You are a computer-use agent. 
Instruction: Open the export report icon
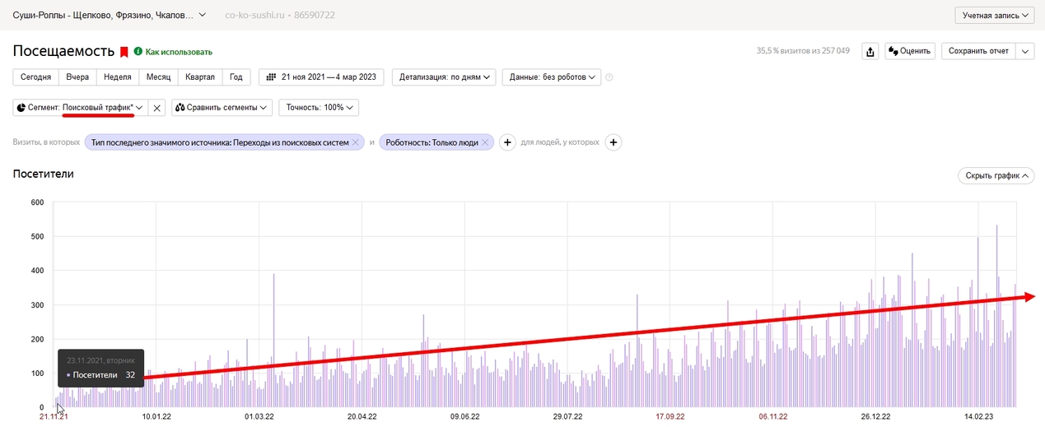[x=870, y=52]
